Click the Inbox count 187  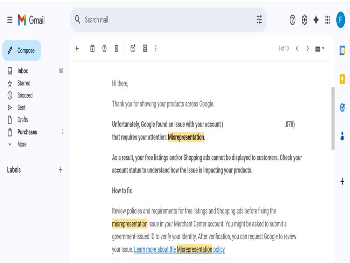pyautogui.click(x=61, y=71)
